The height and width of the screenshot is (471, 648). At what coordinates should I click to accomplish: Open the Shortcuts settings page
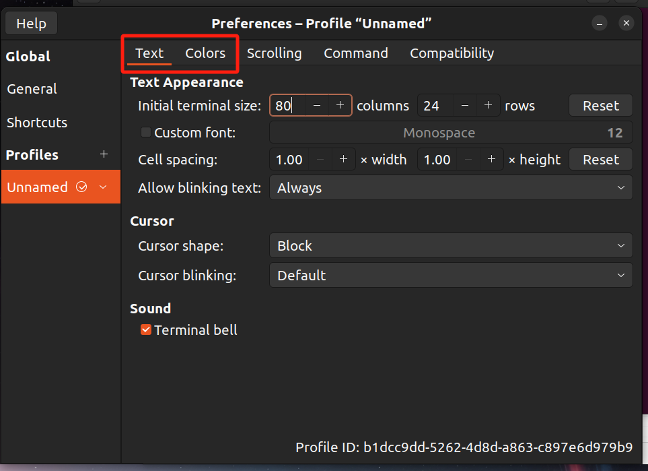pyautogui.click(x=37, y=123)
